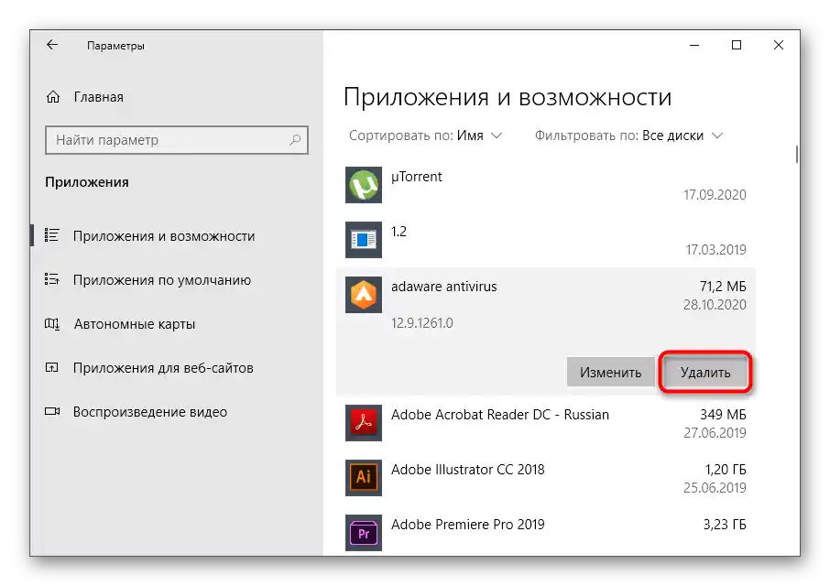
Task: Click the date 17.03.2019
Action: click(x=715, y=250)
